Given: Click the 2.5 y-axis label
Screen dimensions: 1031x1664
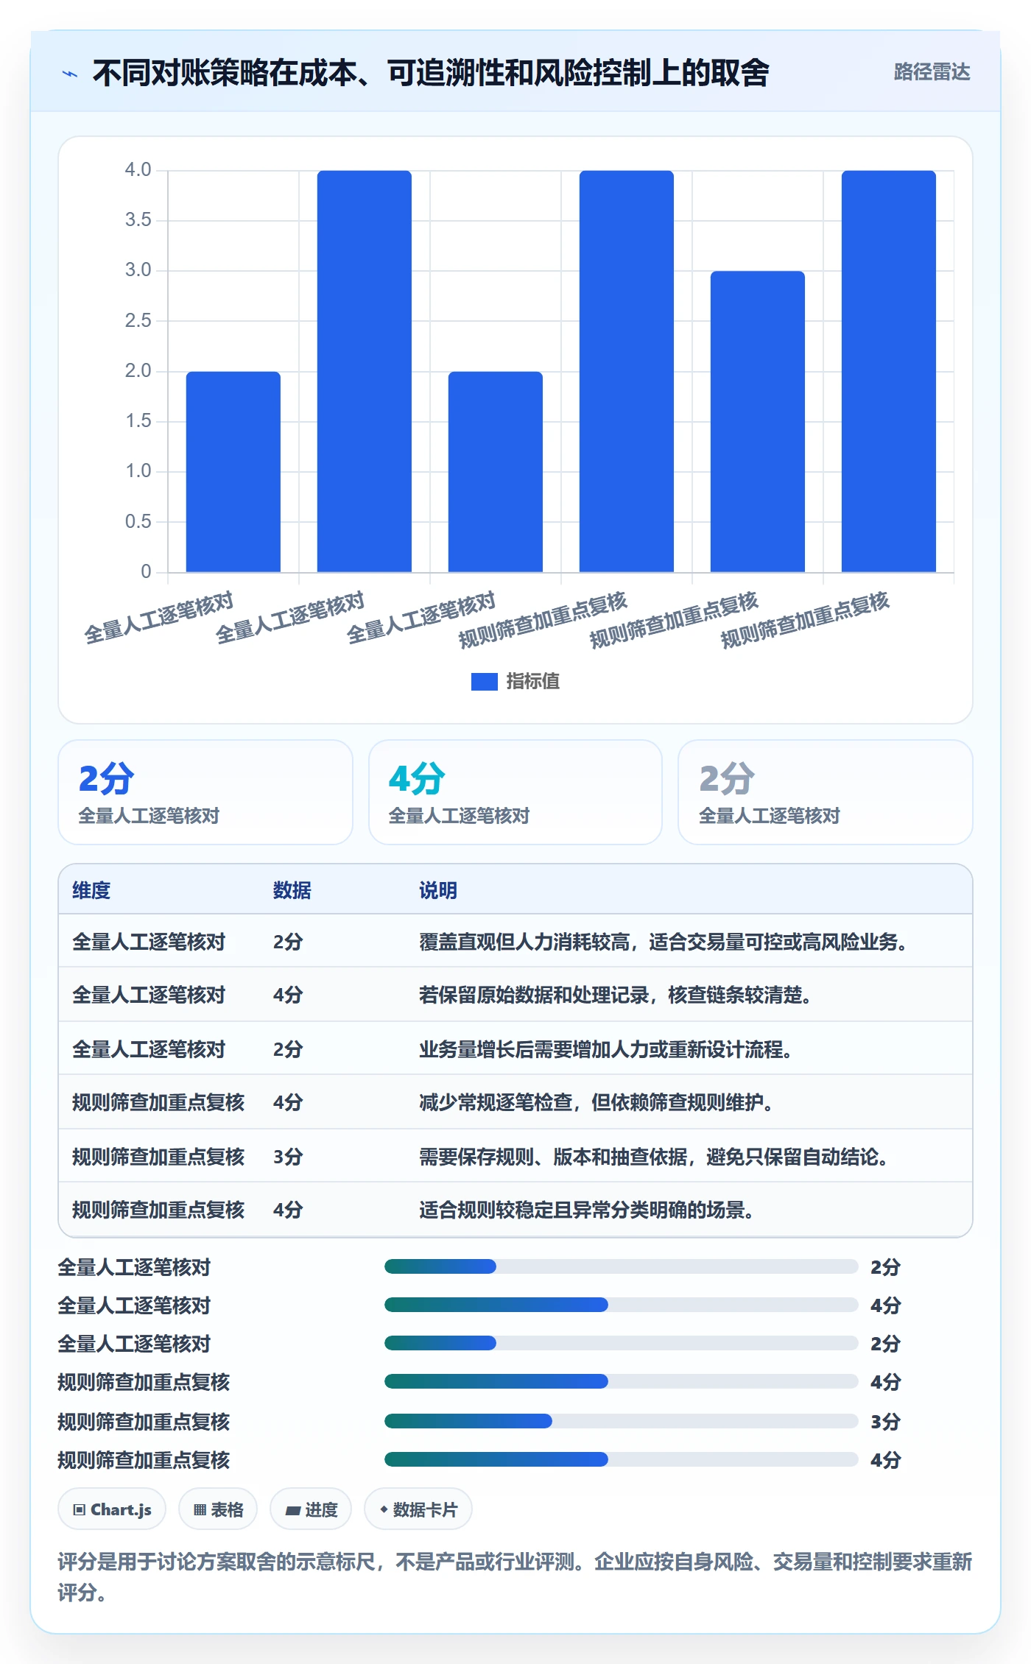Looking at the screenshot, I should (x=138, y=321).
